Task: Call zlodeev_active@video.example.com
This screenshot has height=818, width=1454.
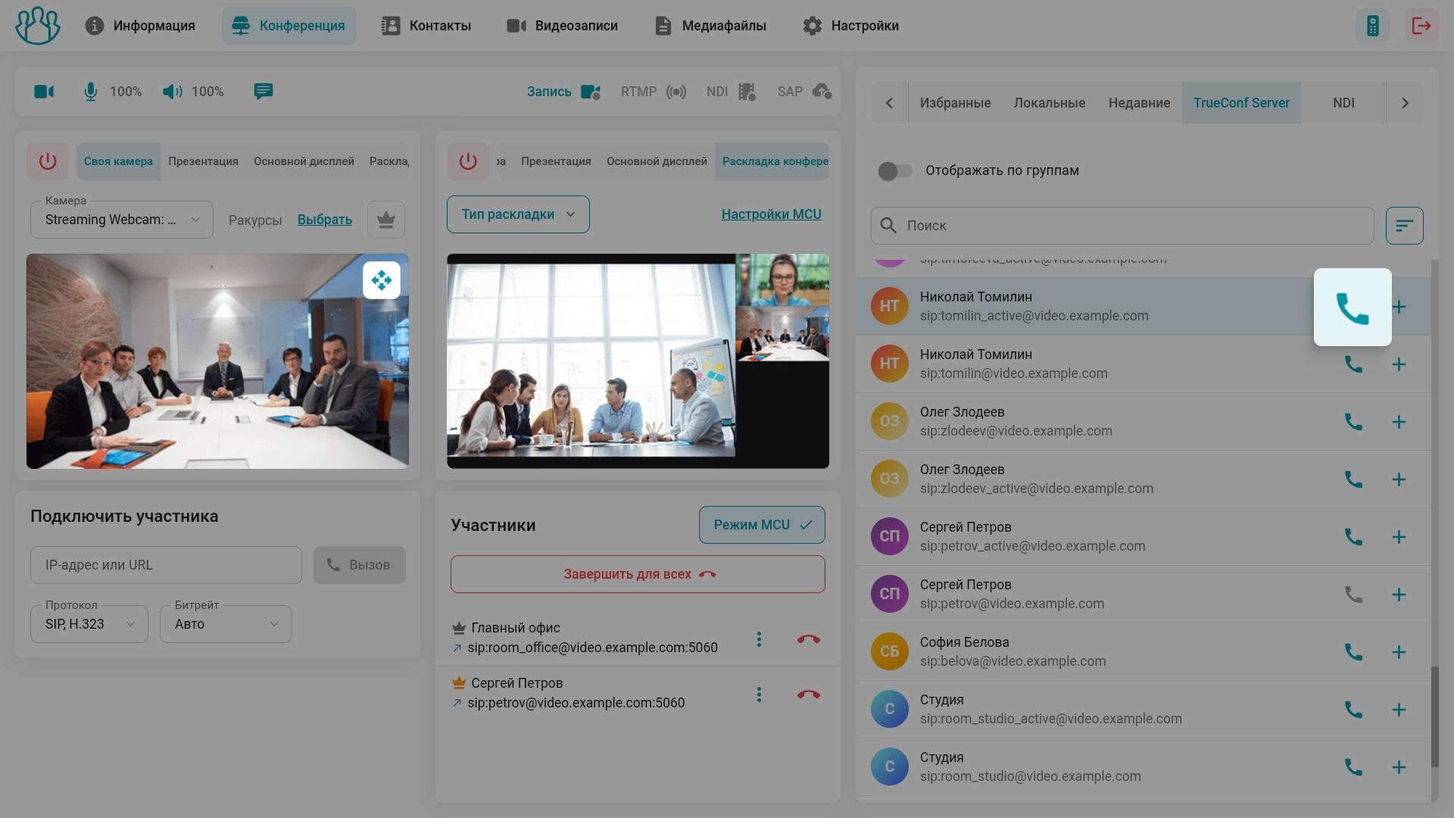Action: pyautogui.click(x=1353, y=479)
